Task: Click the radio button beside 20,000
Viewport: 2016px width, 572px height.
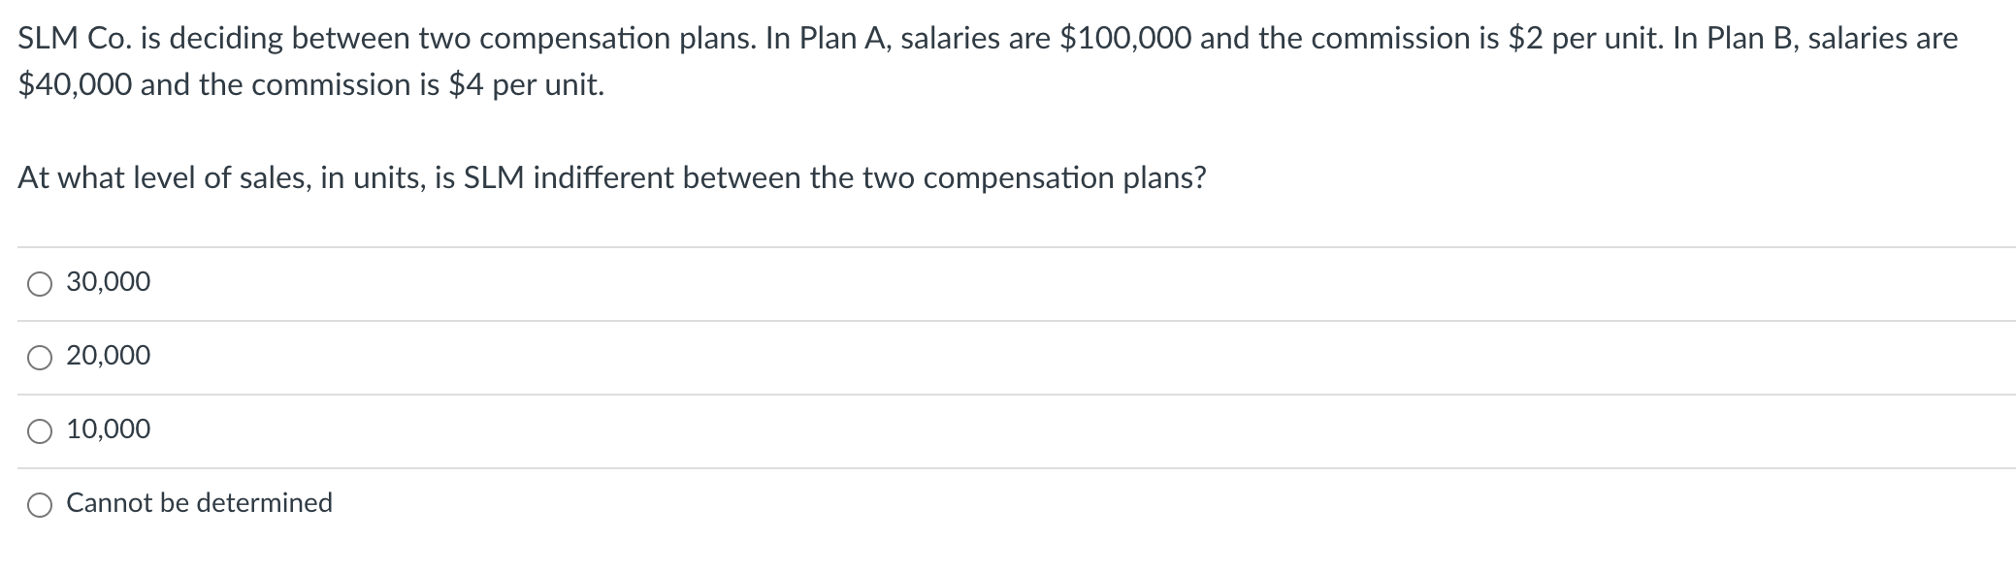Action: point(39,358)
